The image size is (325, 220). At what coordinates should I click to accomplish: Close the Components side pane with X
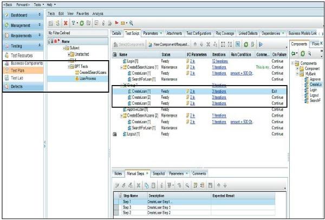(321, 43)
